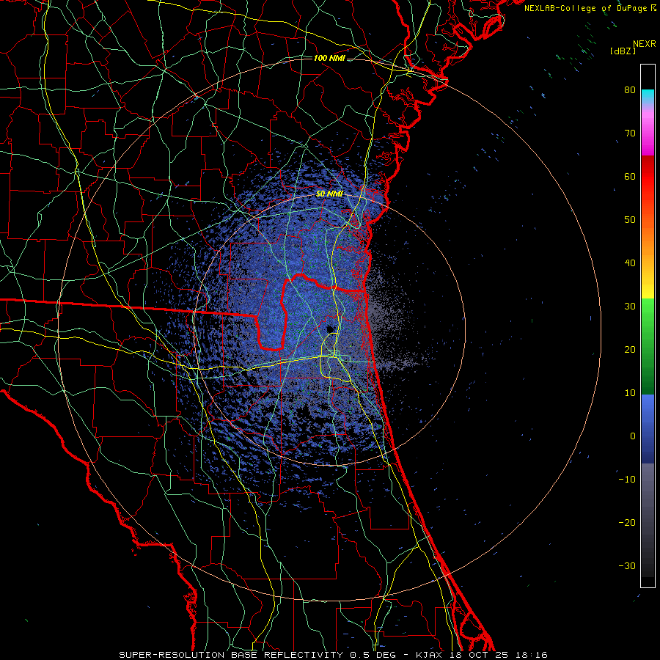Click the 40 value on the dBZ scale
Screen dimensions: 660x660
630,263
